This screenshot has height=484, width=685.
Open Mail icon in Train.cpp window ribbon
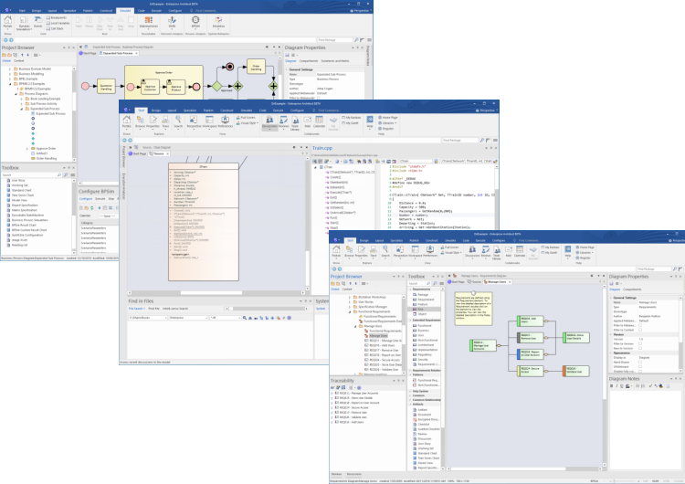point(308,121)
